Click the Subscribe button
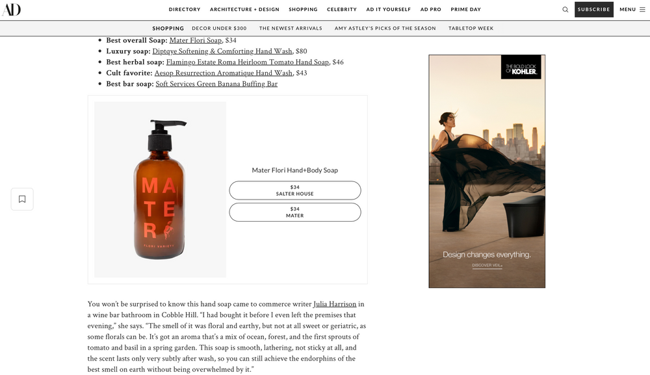Screen dimensions: 650x375 click(x=593, y=10)
